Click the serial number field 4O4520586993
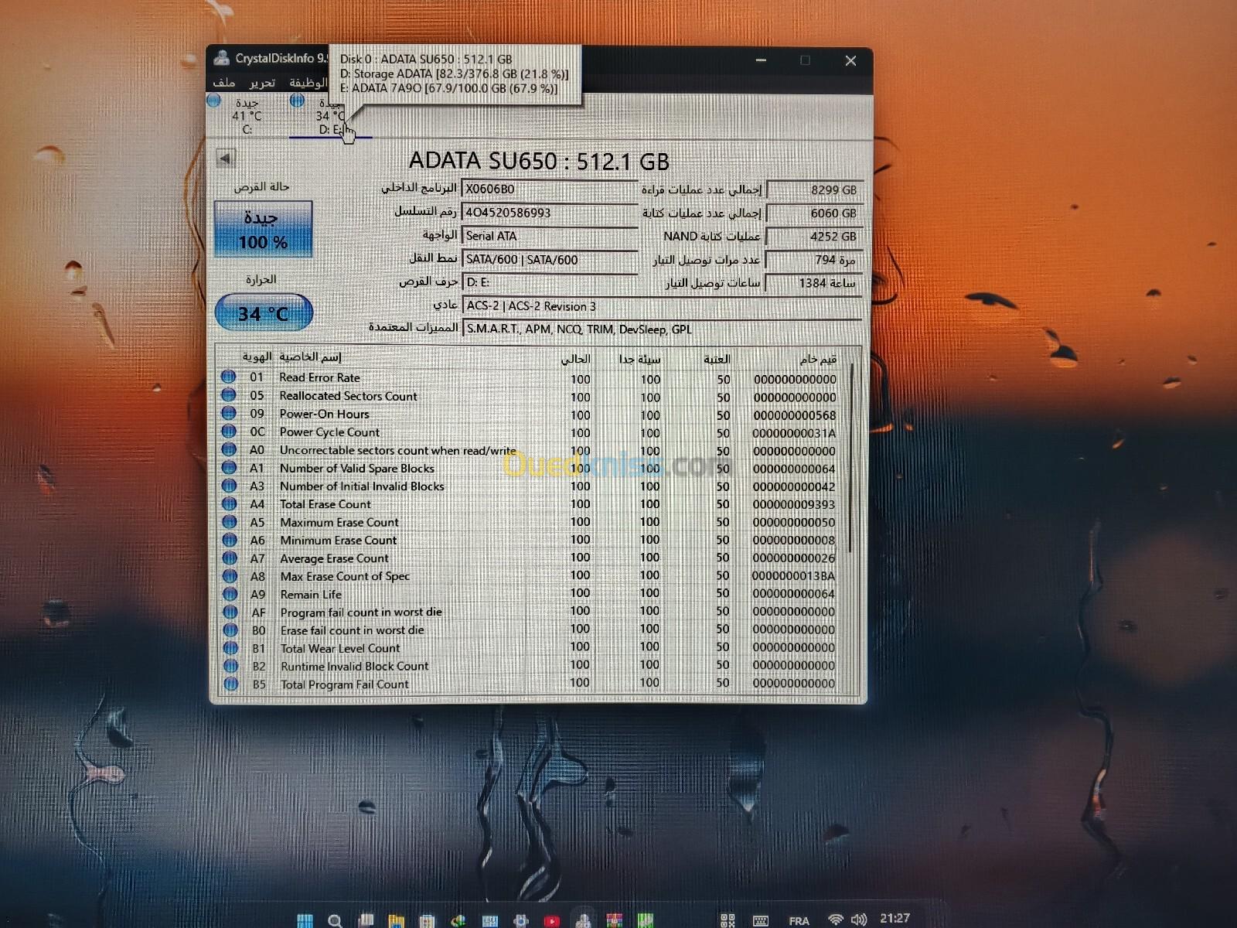Image resolution: width=1237 pixels, height=928 pixels. click(549, 212)
